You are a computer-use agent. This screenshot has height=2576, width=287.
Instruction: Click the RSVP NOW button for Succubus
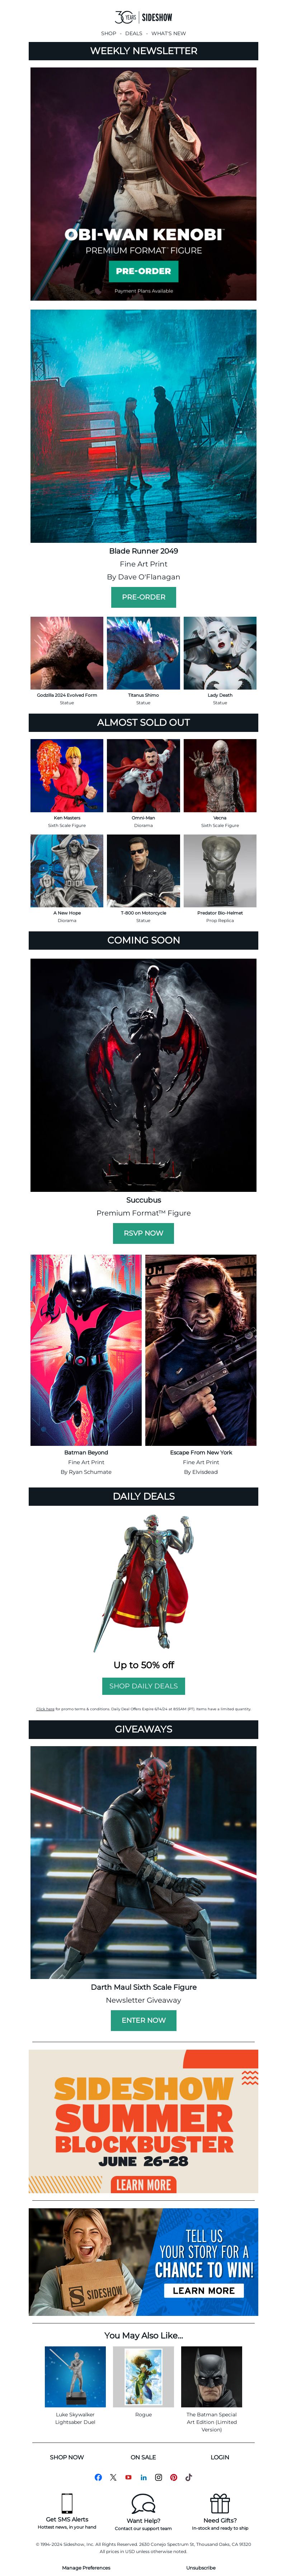pyautogui.click(x=143, y=1233)
